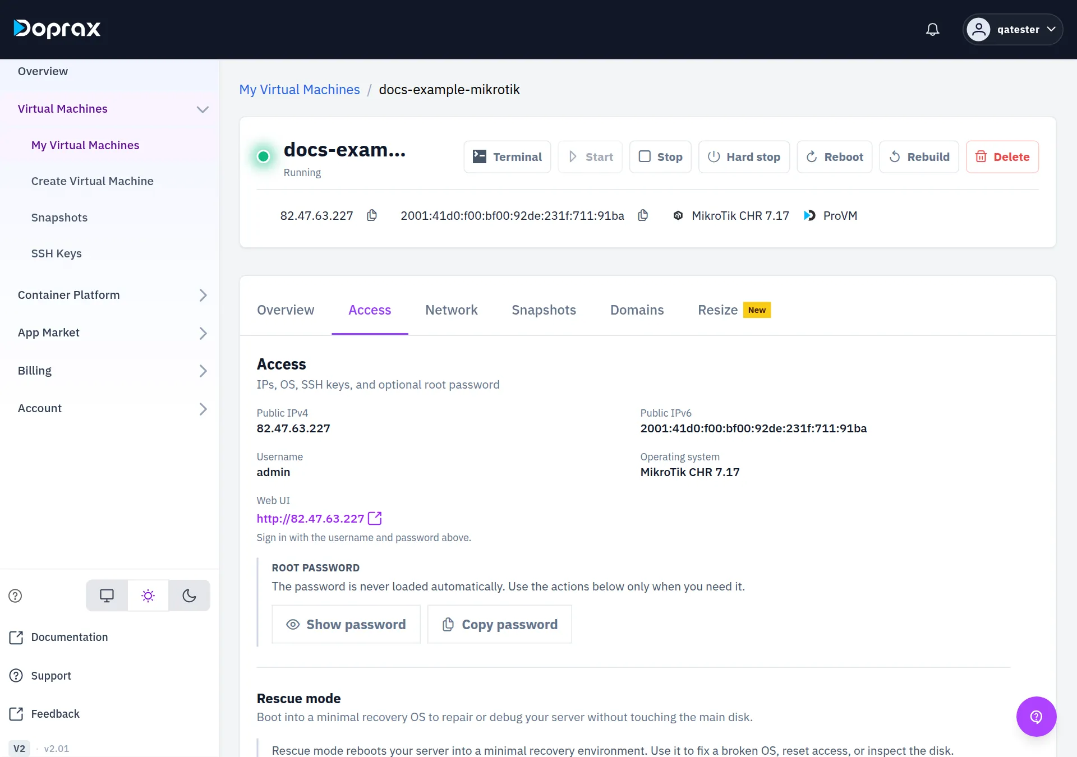The width and height of the screenshot is (1077, 757).
Task: Switch to the Network tab
Action: coord(452,310)
